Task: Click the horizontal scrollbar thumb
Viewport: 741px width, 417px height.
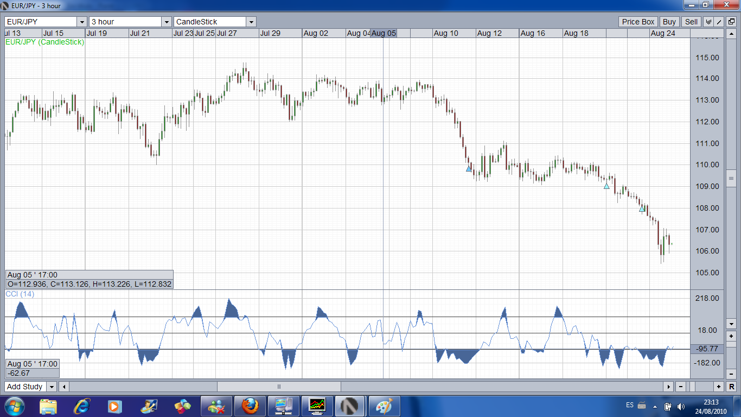Action: point(279,387)
